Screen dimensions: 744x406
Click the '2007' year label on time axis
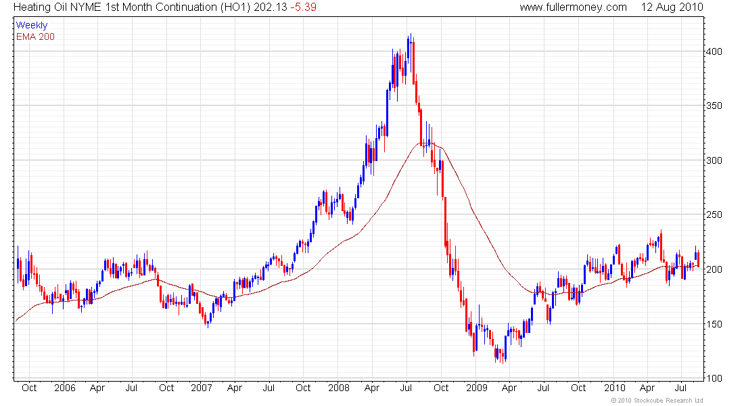pos(201,388)
